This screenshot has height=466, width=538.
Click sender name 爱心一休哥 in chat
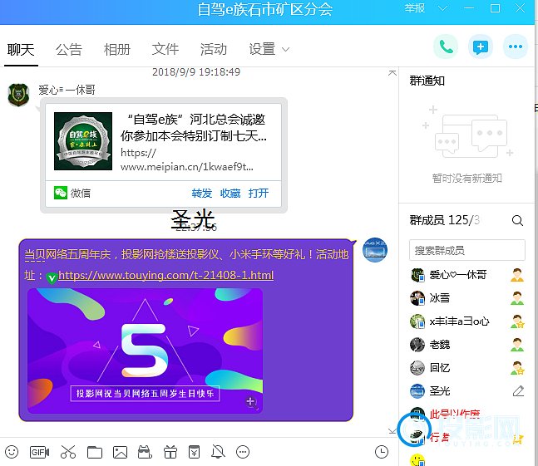(67, 90)
